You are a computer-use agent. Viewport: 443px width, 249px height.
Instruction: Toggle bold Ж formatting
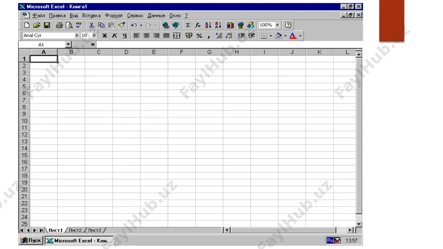click(105, 35)
